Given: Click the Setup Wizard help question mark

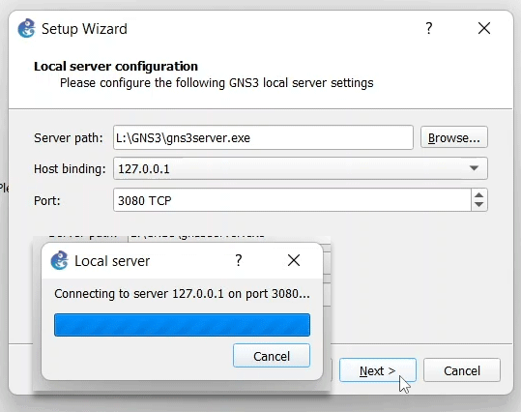Looking at the screenshot, I should point(429,28).
